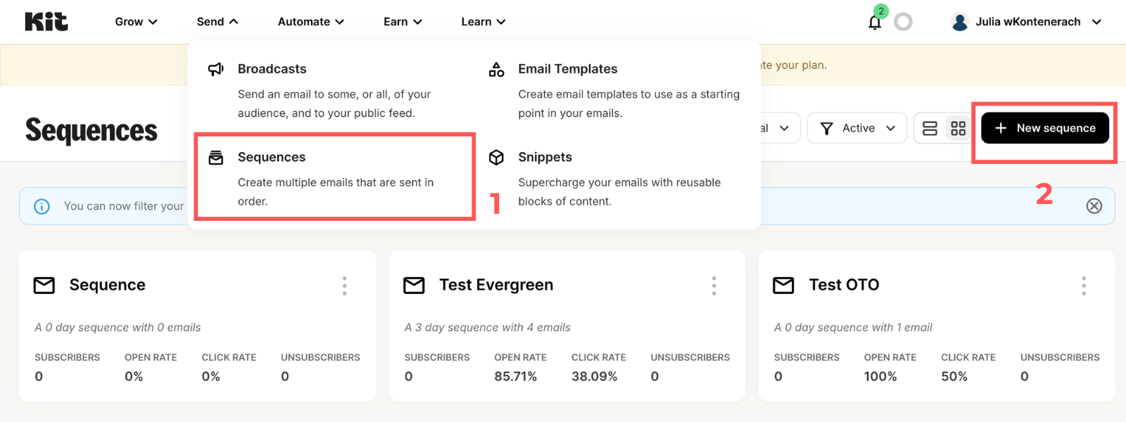The height and width of the screenshot is (422, 1126).
Task: Click the 38.09% click rate value
Action: [x=594, y=376]
